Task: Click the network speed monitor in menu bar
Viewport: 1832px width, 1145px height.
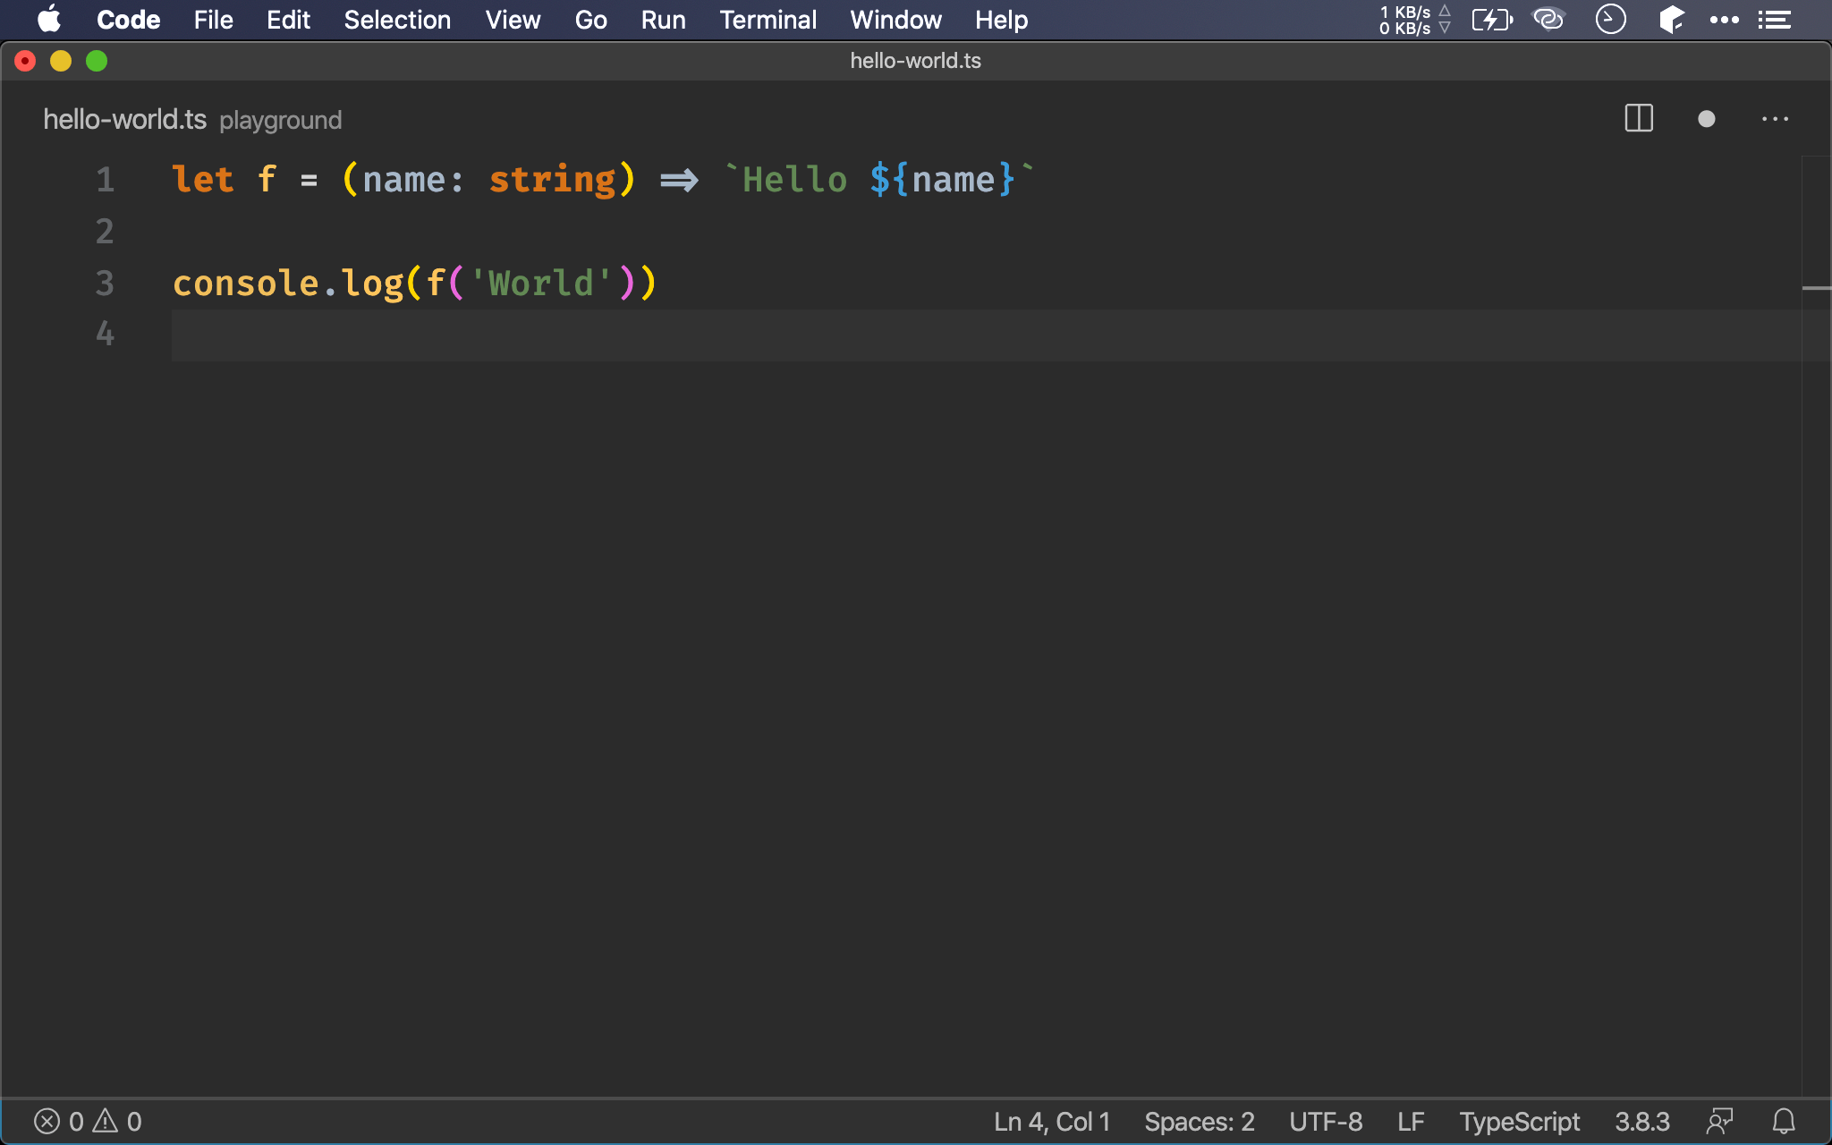Action: pyautogui.click(x=1414, y=20)
